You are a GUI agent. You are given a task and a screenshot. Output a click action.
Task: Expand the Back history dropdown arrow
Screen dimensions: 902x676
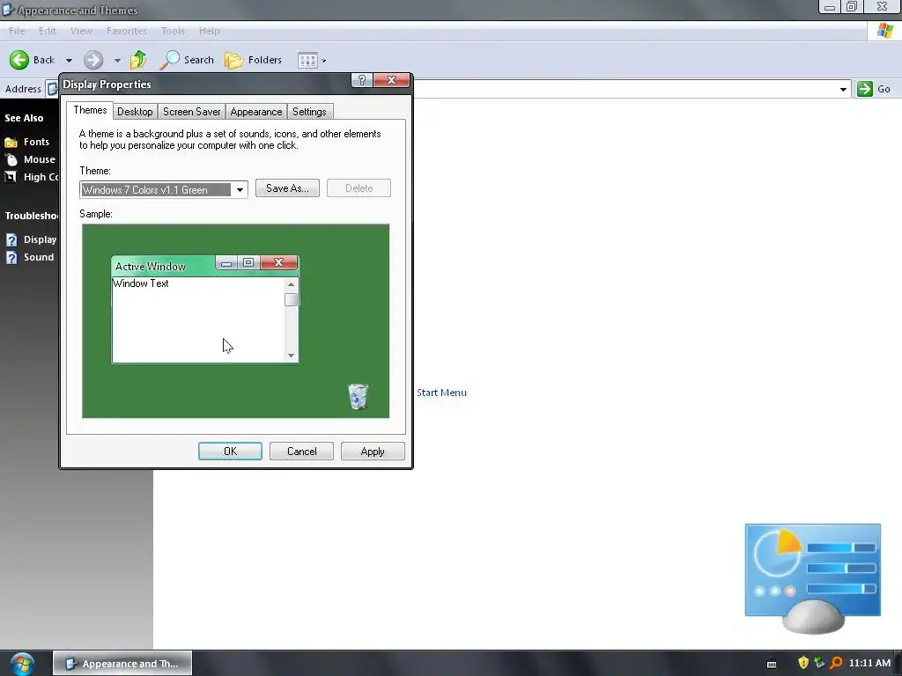point(69,61)
